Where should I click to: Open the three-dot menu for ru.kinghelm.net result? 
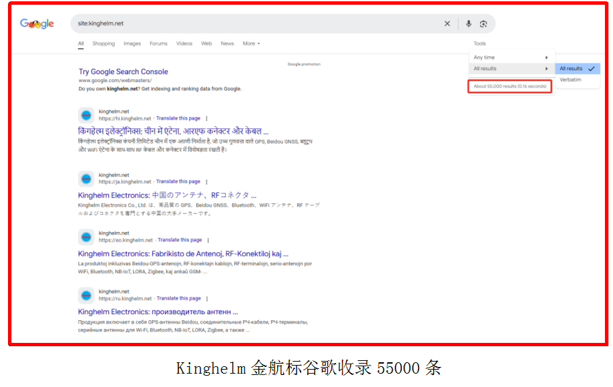[x=207, y=299]
